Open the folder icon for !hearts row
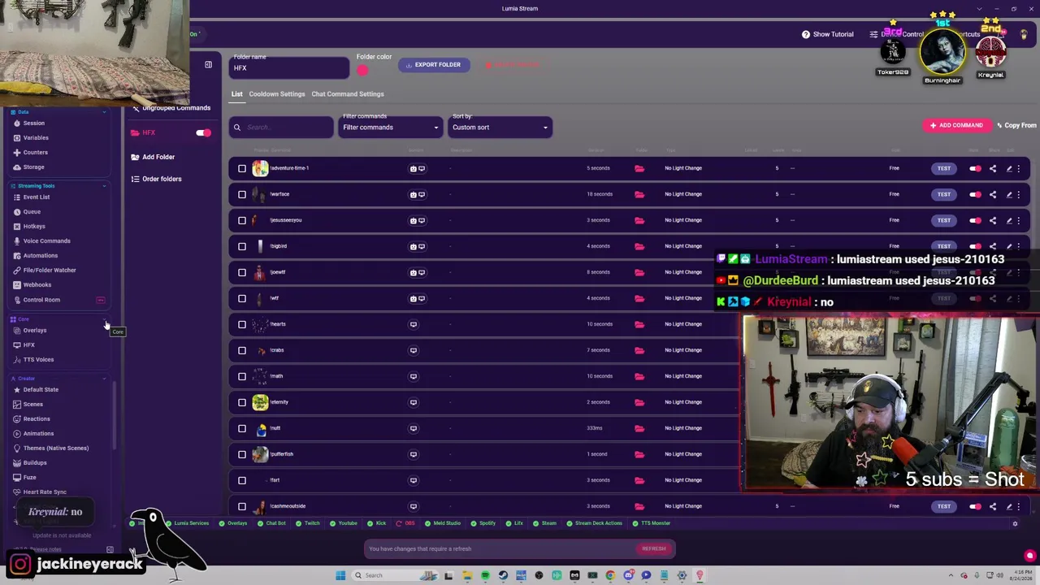 639,324
